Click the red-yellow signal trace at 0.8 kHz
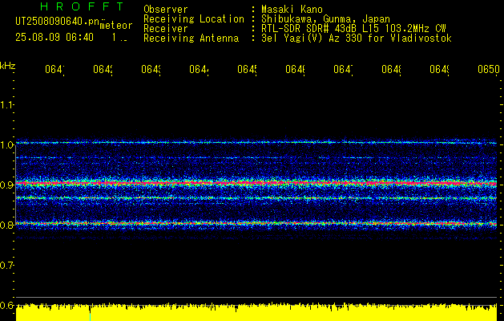This screenshot has width=504, height=321. point(256,223)
